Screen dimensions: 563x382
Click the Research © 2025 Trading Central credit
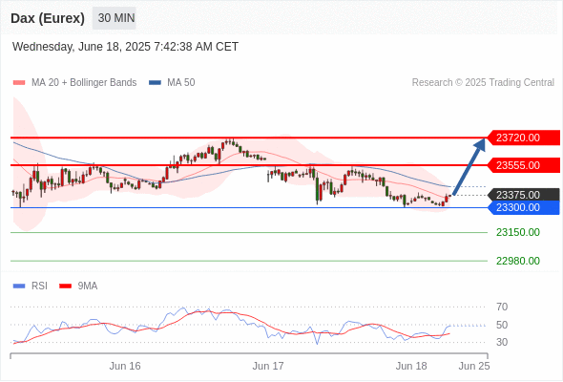(x=483, y=83)
